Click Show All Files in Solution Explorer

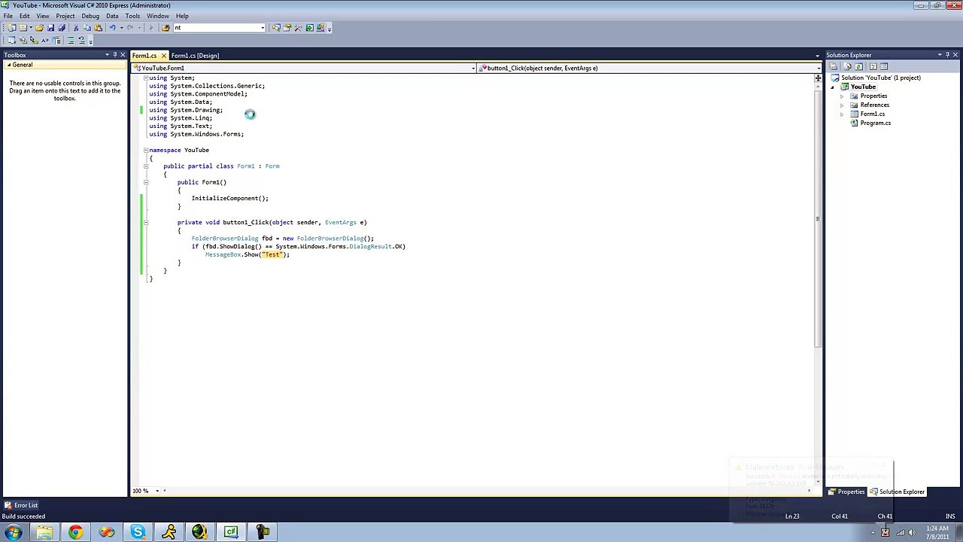point(847,66)
